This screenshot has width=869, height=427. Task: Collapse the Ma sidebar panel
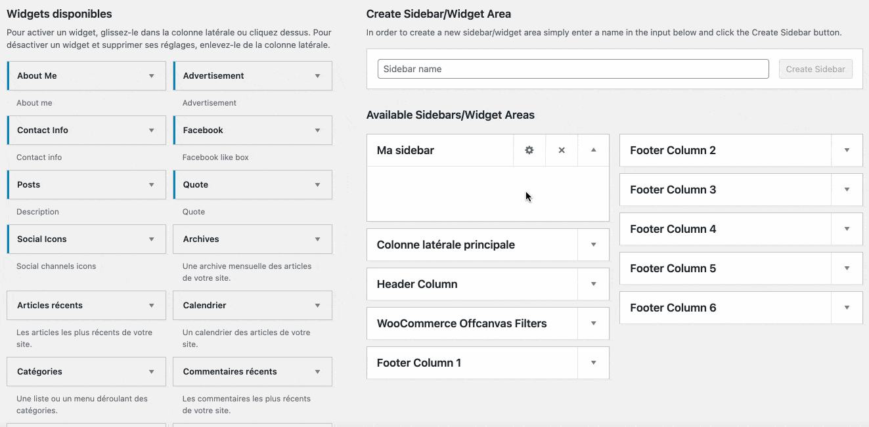[593, 150]
